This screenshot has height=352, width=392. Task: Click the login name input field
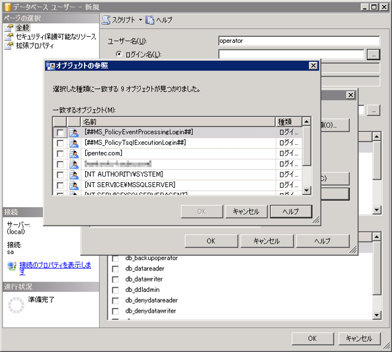point(292,54)
